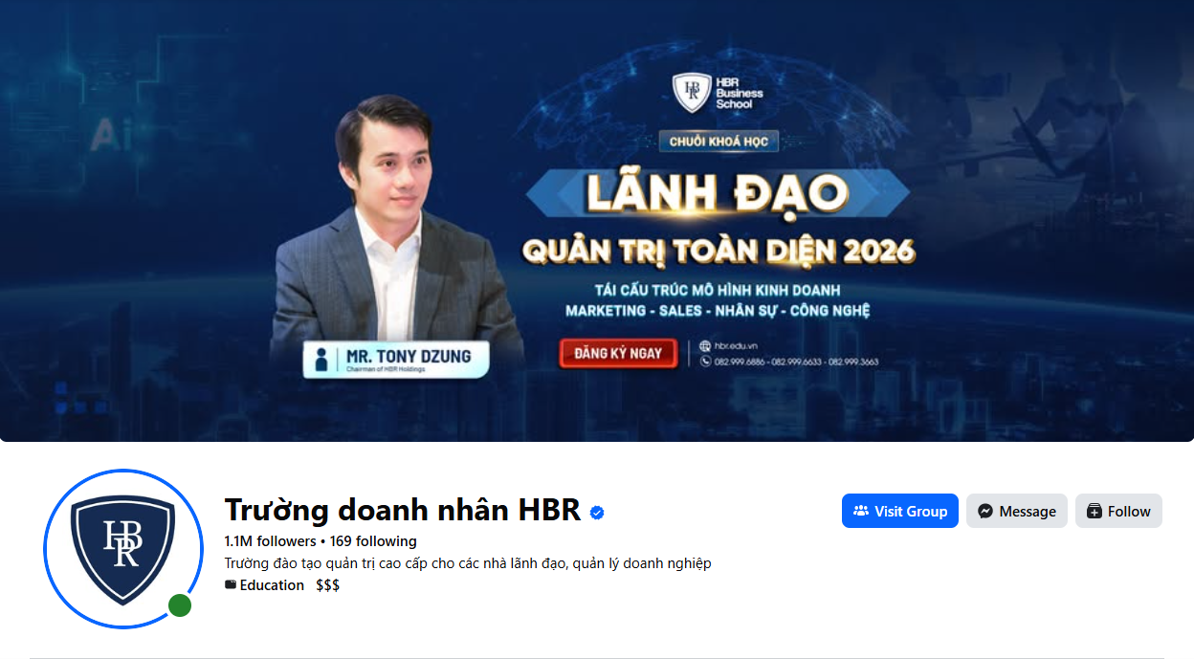Open the Visit Group button

coord(900,511)
